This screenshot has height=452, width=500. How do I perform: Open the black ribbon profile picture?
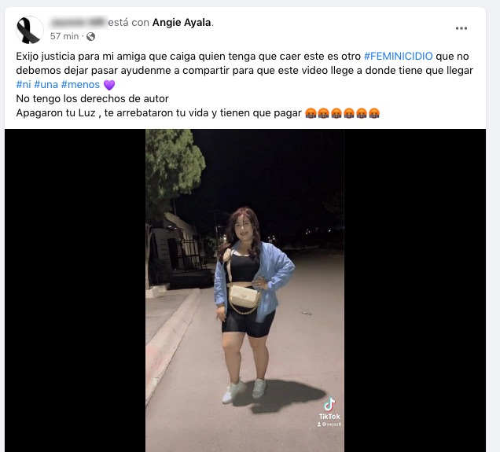(x=30, y=30)
